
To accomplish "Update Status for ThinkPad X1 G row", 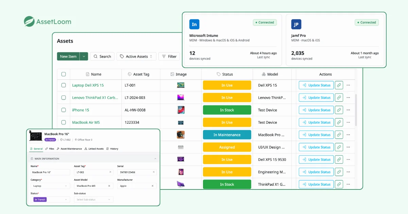I will click(316, 184).
